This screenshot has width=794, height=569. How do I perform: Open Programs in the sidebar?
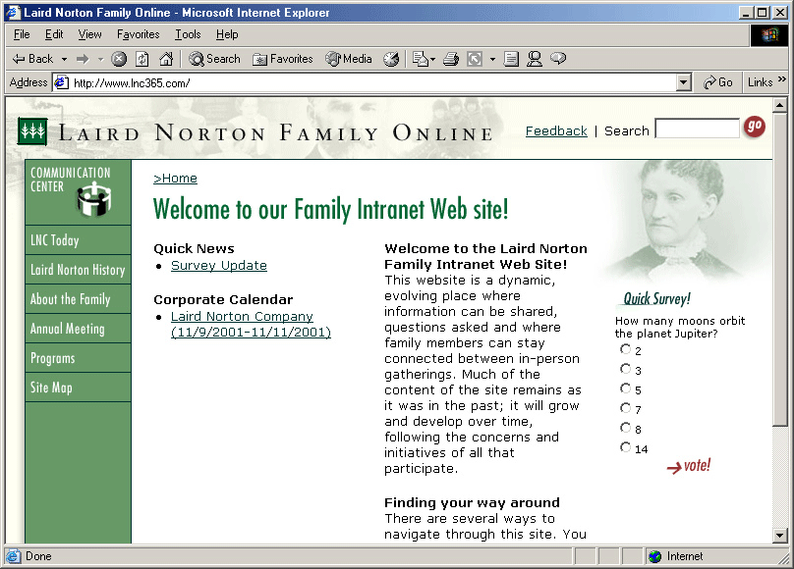[x=78, y=358]
